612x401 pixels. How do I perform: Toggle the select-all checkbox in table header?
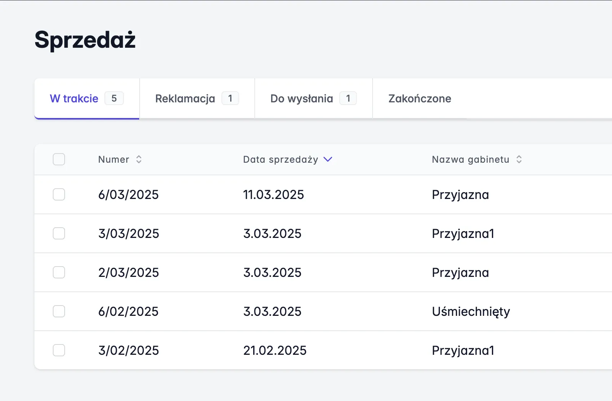tap(59, 159)
